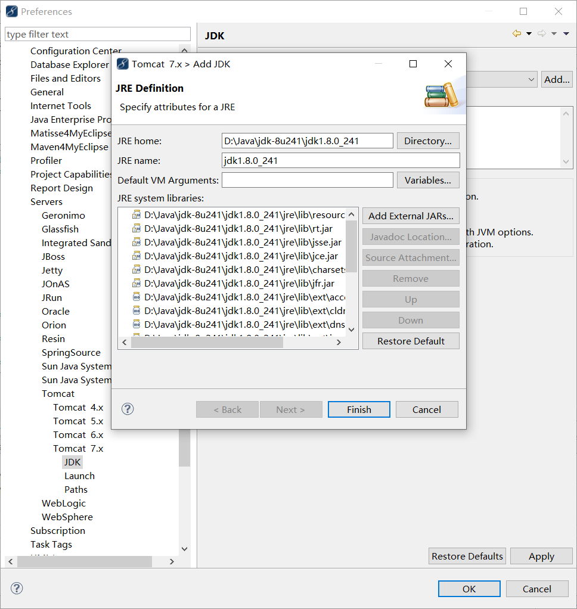Select Report Design category
Screen dimensions: 577x609
coord(61,188)
